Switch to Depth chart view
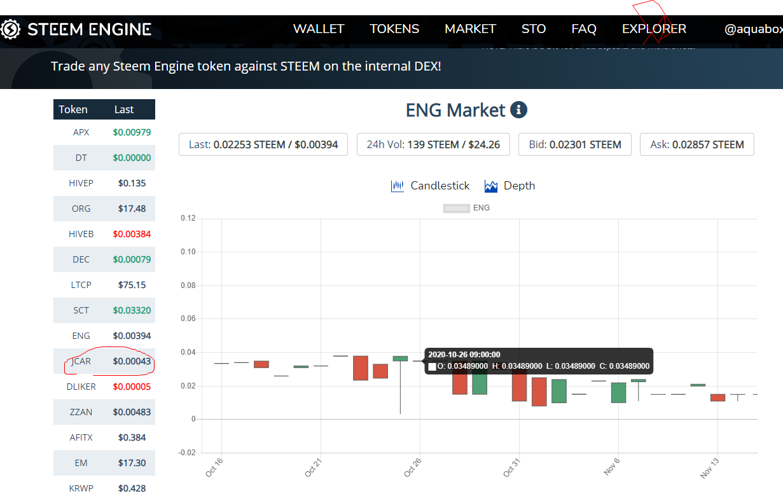 pyautogui.click(x=519, y=186)
